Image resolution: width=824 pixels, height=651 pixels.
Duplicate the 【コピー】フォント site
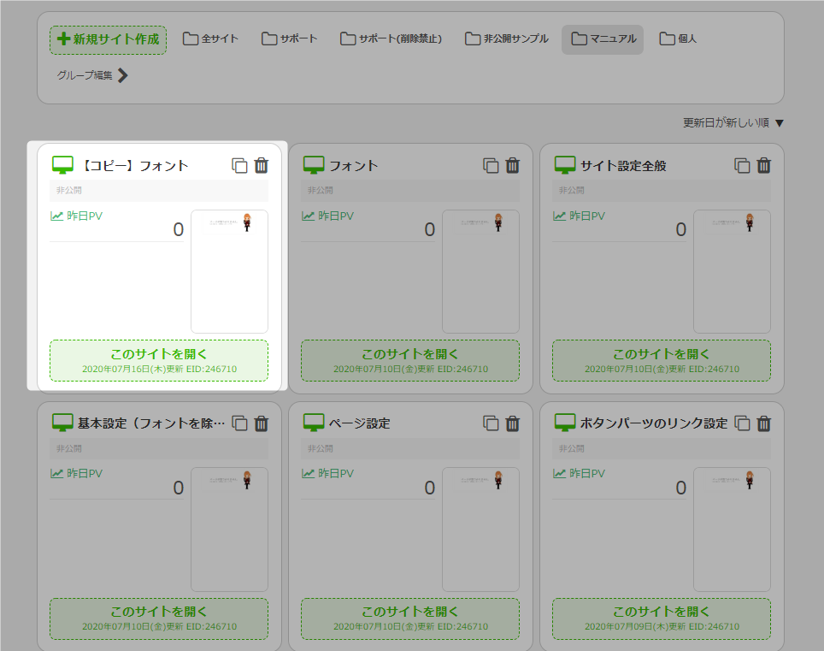click(239, 166)
